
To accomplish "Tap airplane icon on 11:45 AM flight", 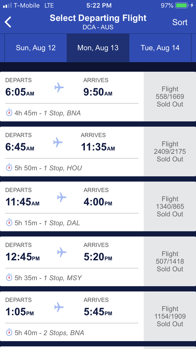I will (x=62, y=197).
